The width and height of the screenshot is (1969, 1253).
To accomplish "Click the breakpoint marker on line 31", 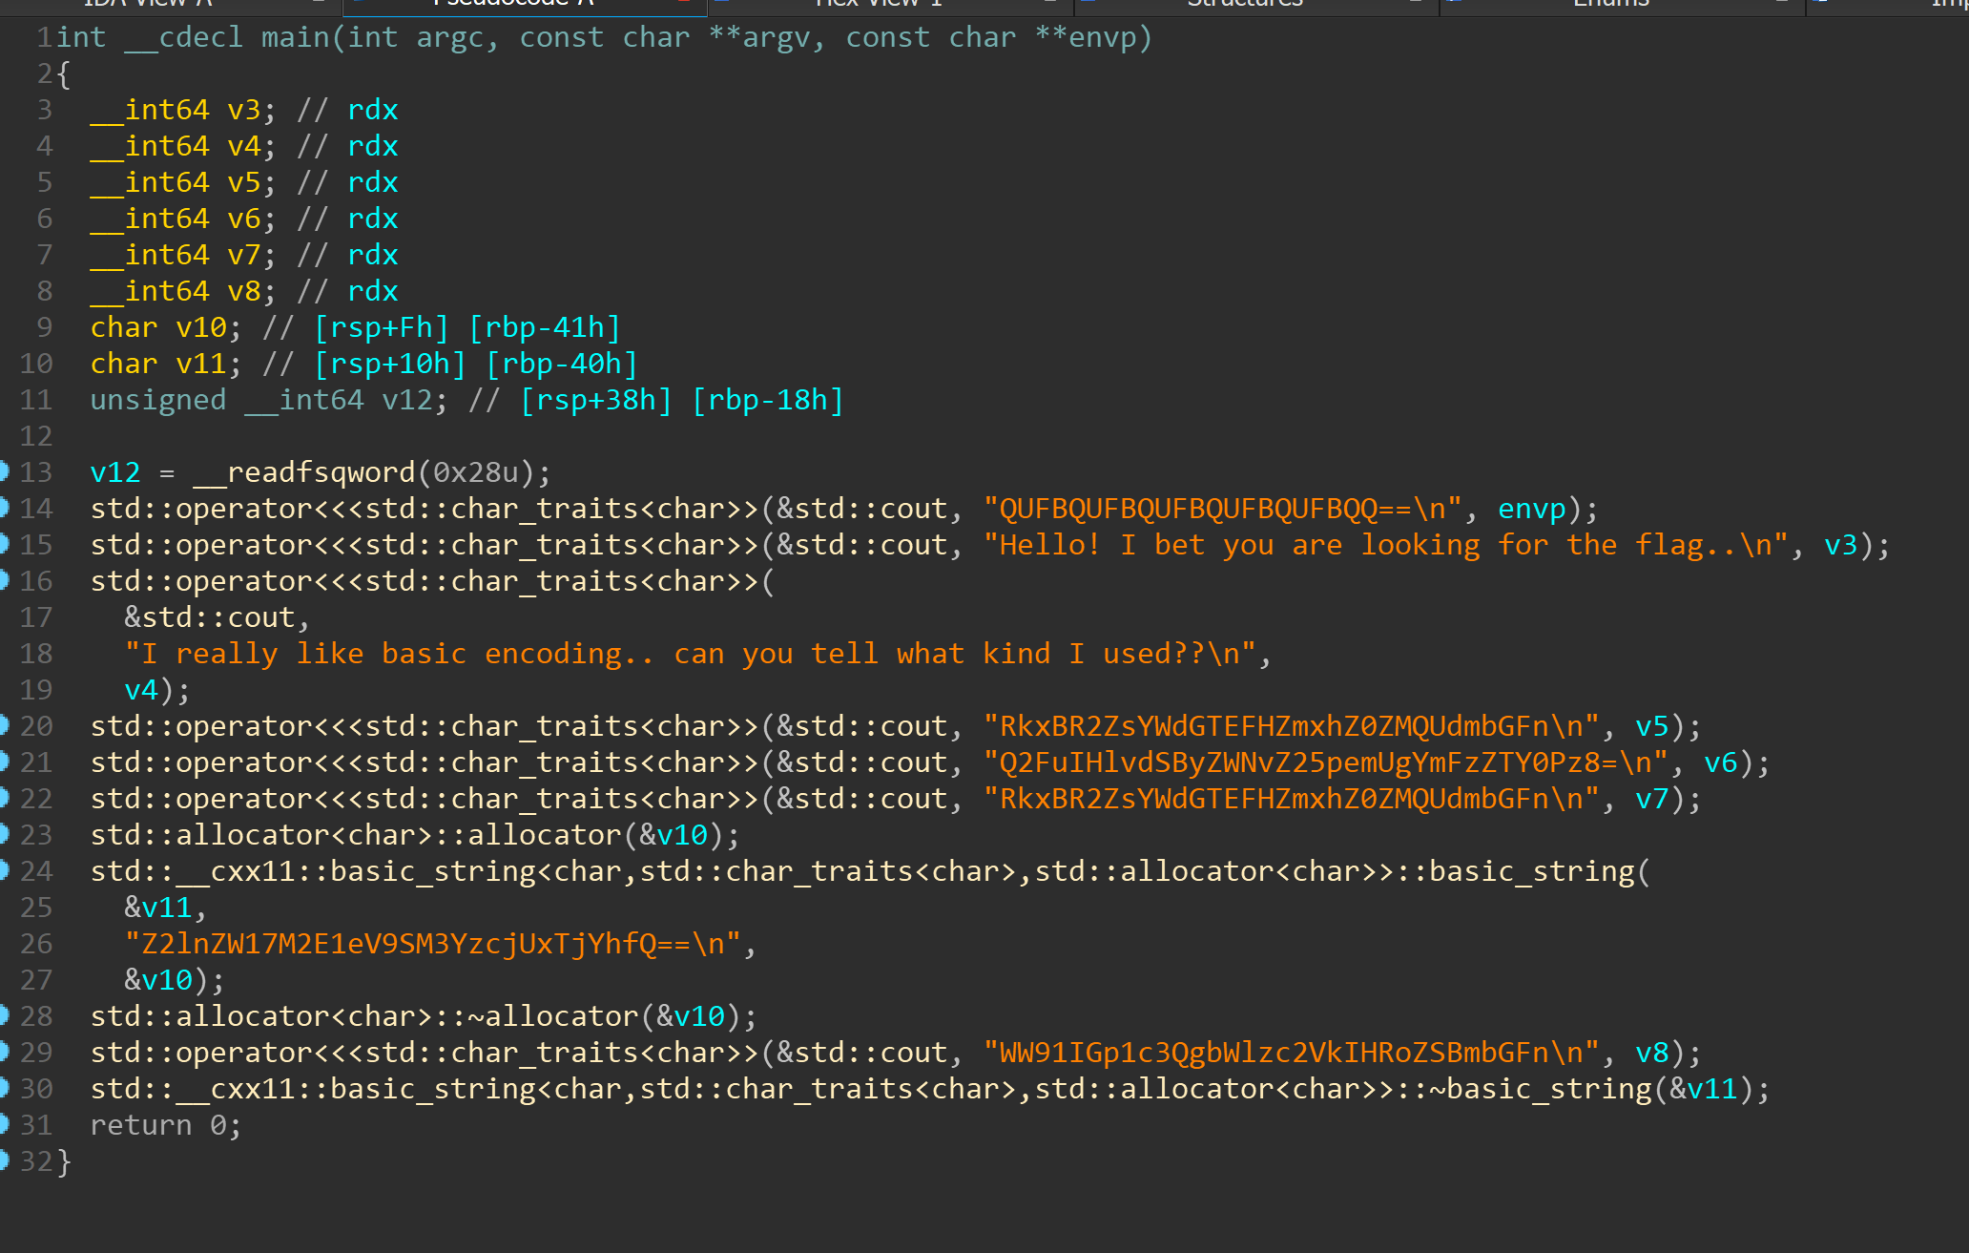I will coord(3,1124).
